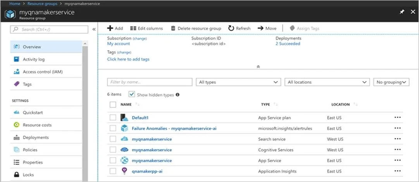Click the Click here to add tags link
This screenshot has height=182, width=419.
[128, 59]
